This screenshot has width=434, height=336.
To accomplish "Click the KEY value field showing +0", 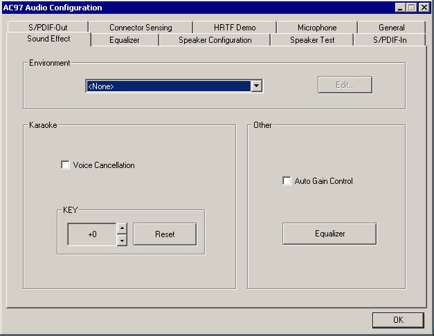I will [92, 234].
